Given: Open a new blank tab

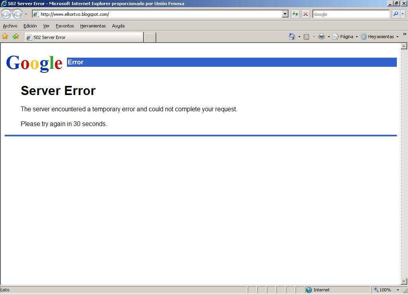Looking at the screenshot, I should tap(150, 37).
